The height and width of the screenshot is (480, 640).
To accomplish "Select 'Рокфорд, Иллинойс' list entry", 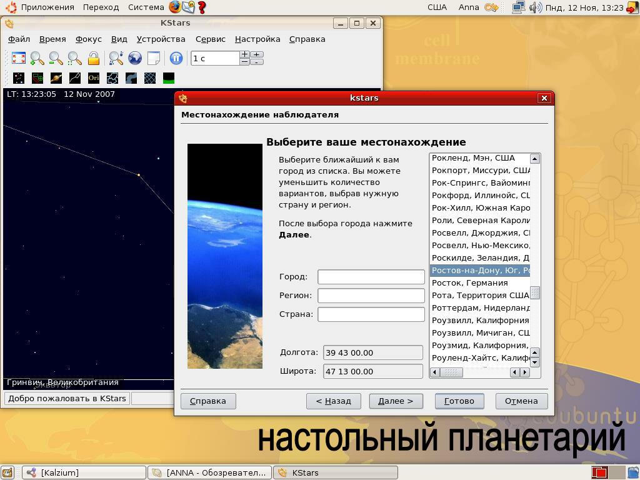I will (480, 196).
